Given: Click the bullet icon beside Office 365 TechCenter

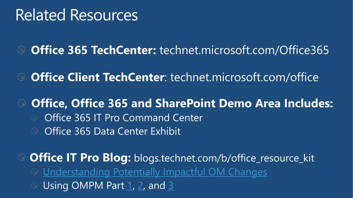Looking at the screenshot, I should pyautogui.click(x=21, y=50).
